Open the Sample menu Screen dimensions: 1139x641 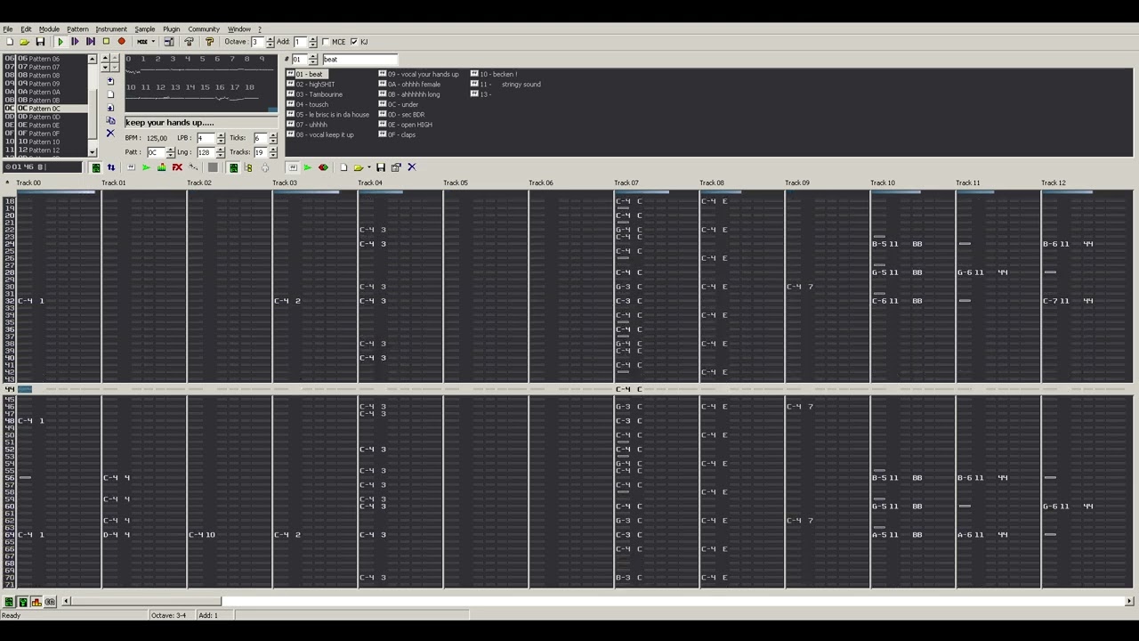[x=144, y=29]
